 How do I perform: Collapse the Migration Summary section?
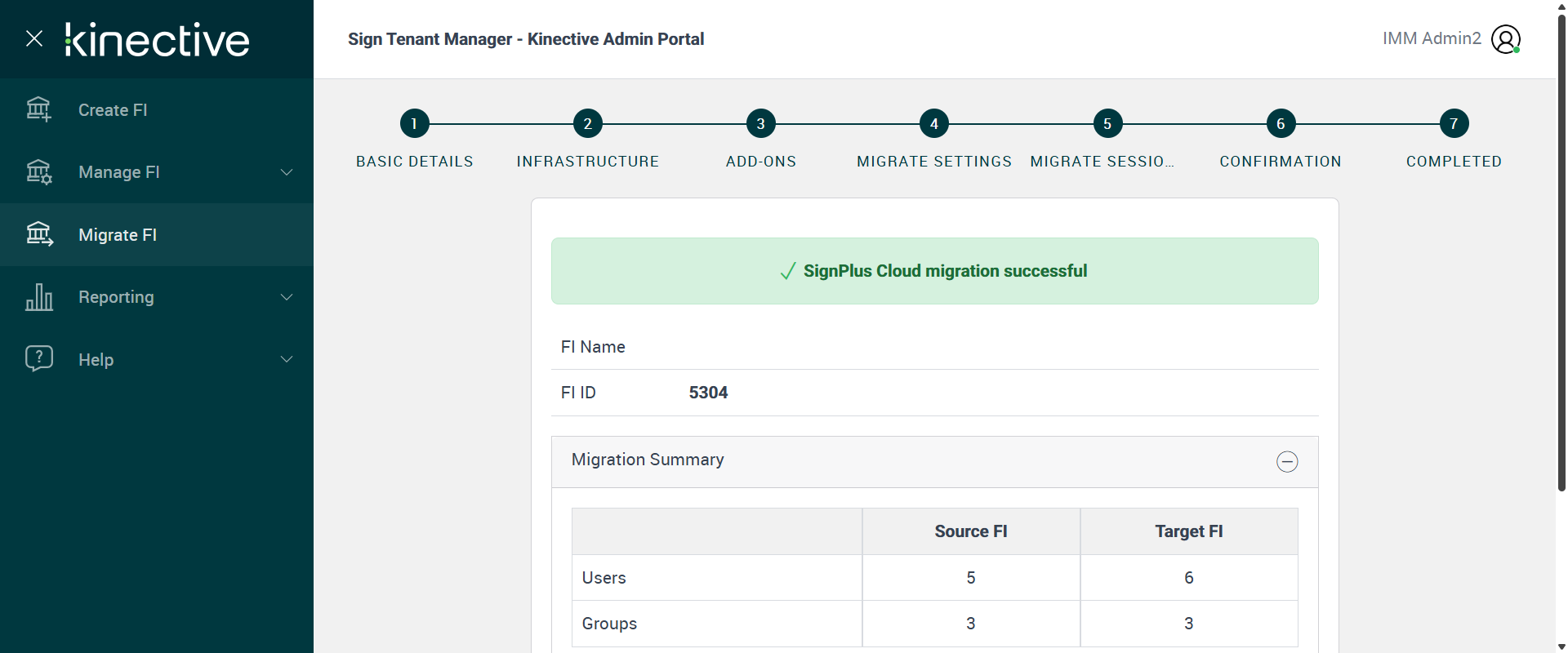click(x=1287, y=461)
